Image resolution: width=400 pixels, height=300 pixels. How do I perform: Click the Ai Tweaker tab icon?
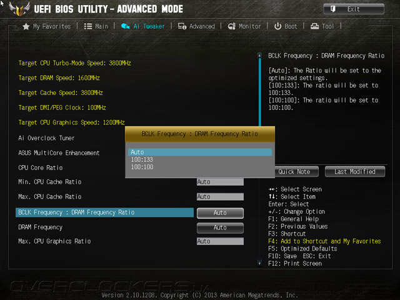126,26
